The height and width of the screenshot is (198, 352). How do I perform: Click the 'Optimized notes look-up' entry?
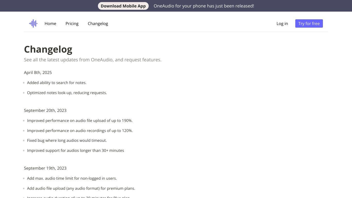pyautogui.click(x=67, y=93)
